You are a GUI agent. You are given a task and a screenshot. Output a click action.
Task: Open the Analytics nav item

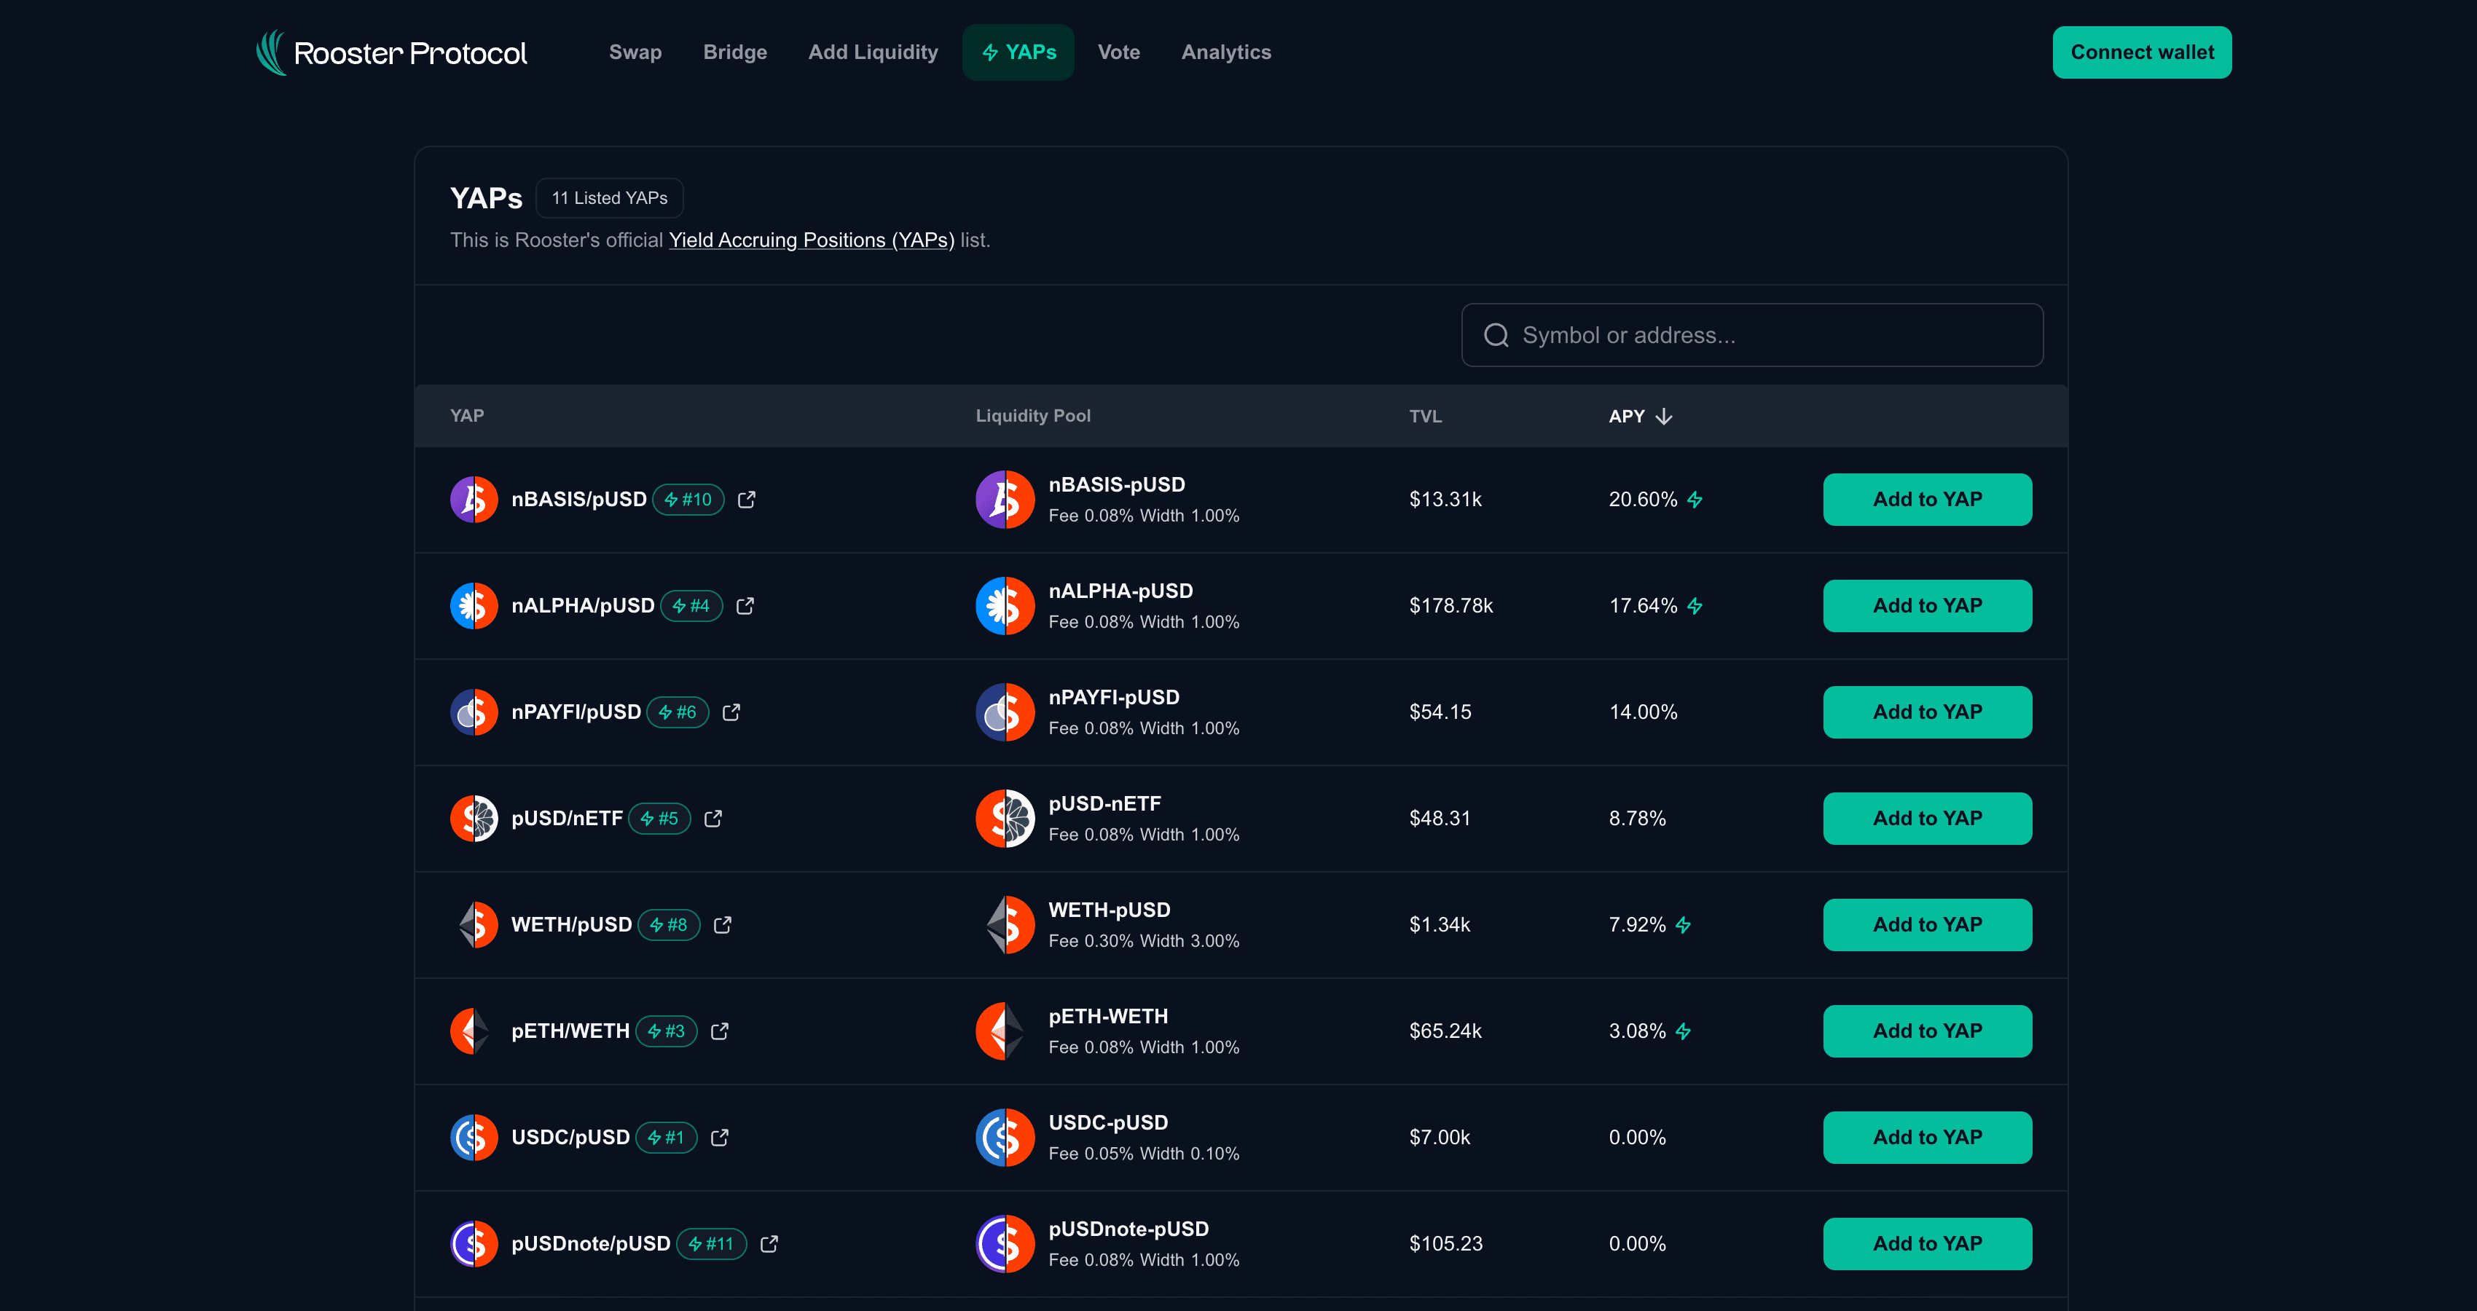(x=1225, y=53)
